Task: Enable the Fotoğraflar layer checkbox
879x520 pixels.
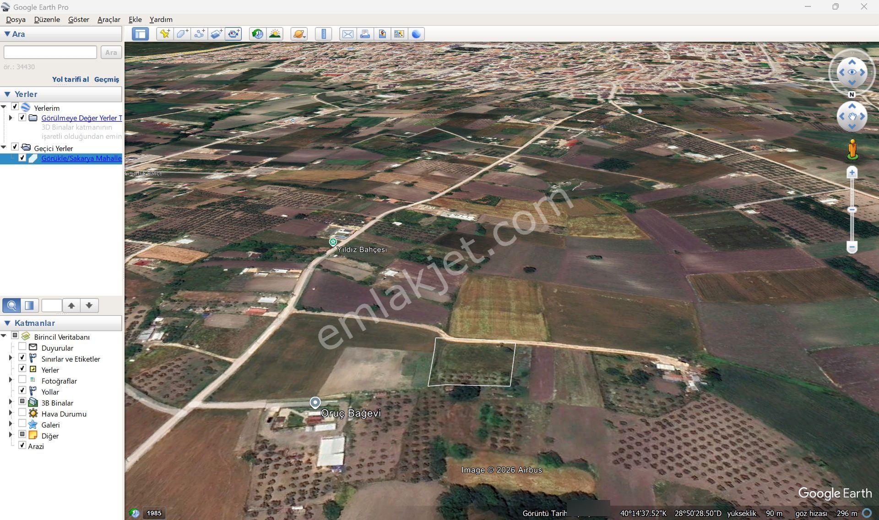Action: [x=22, y=379]
